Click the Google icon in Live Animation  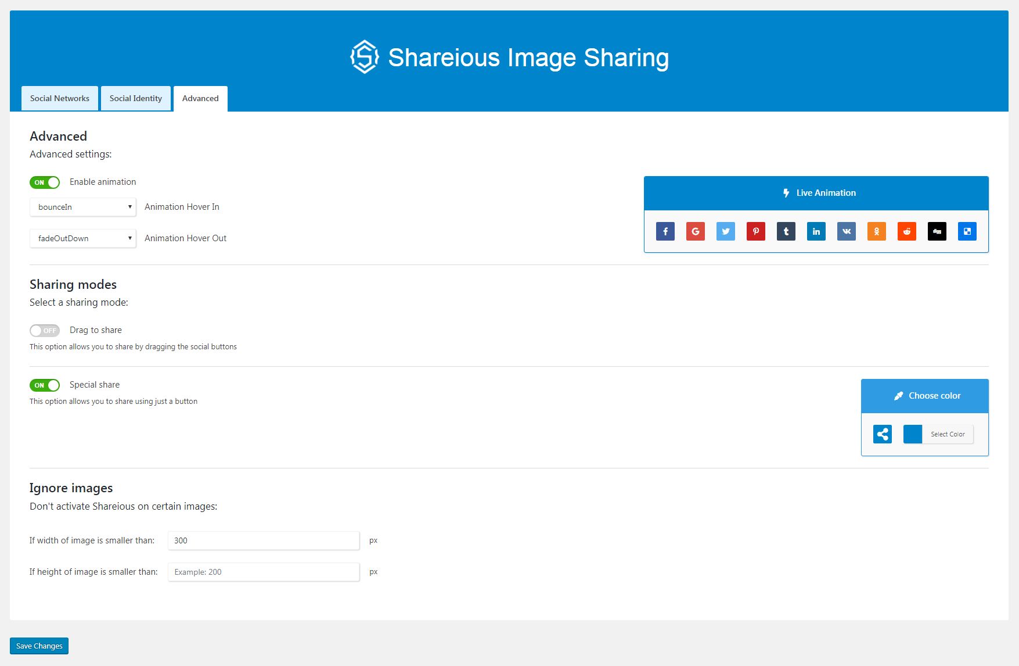tap(696, 231)
